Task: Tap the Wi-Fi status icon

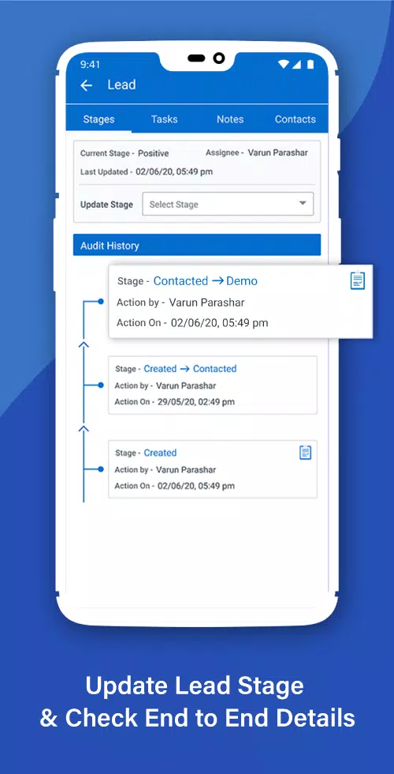Action: point(283,64)
